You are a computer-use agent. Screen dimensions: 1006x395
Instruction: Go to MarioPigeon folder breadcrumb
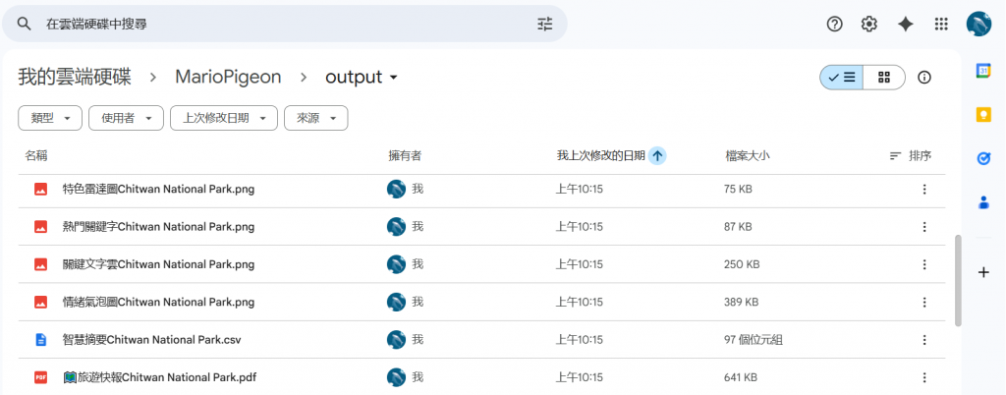coord(228,78)
